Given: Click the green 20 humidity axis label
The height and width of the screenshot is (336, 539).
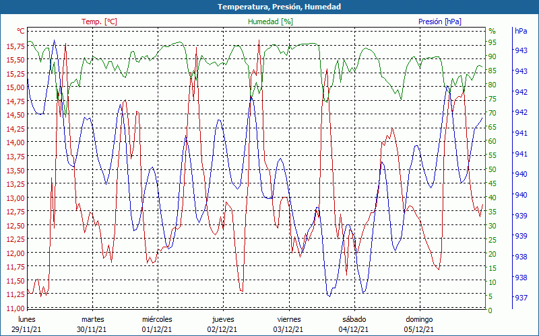Looking at the screenshot, I should click(x=493, y=254).
